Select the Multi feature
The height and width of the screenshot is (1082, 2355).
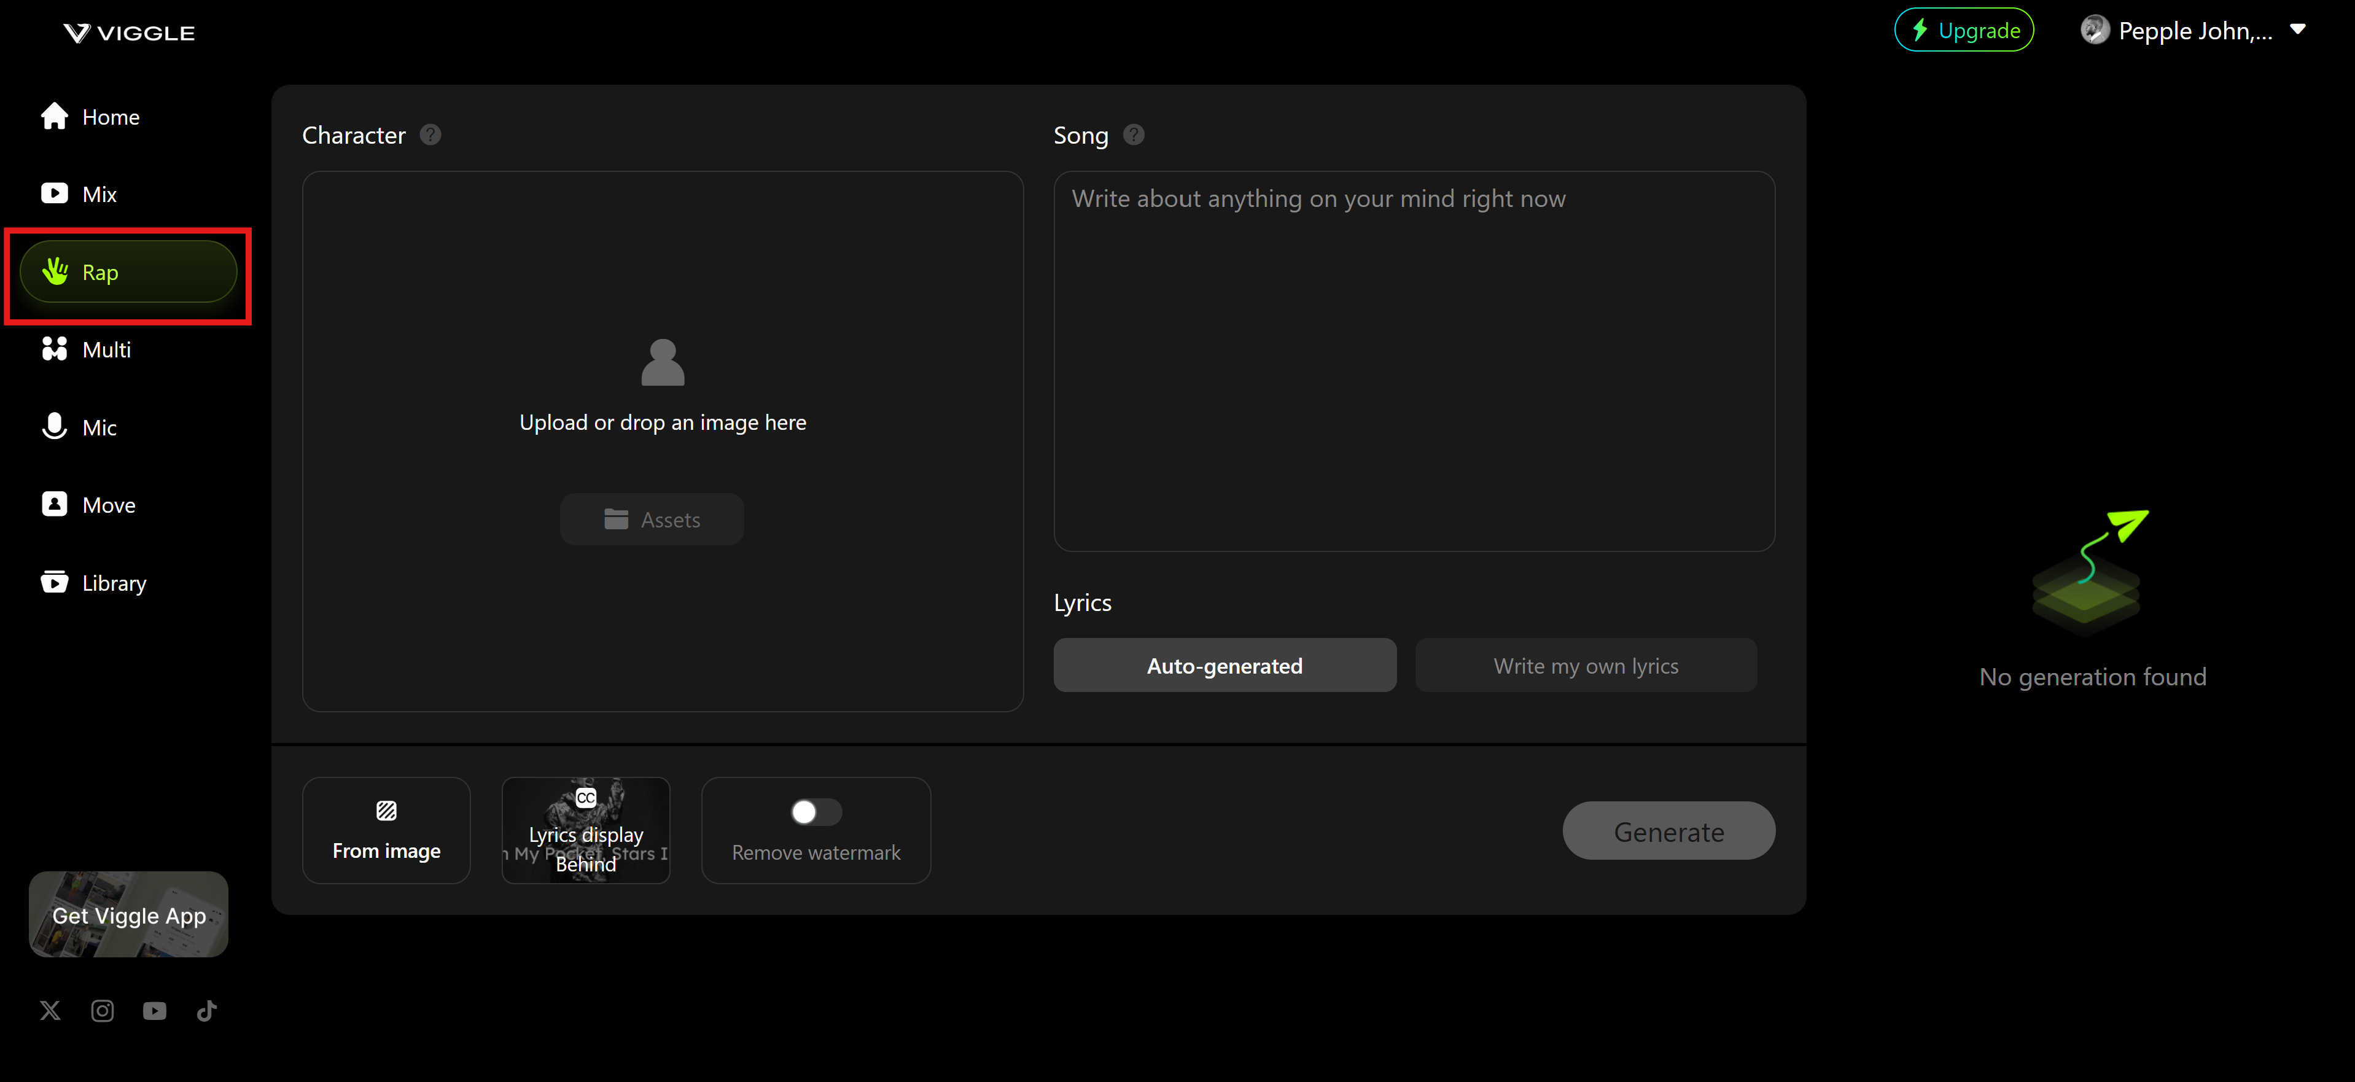pos(107,349)
